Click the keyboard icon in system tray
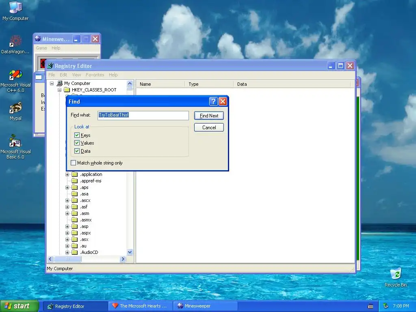Image resolution: width=416 pixels, height=312 pixels. pyautogui.click(x=370, y=306)
